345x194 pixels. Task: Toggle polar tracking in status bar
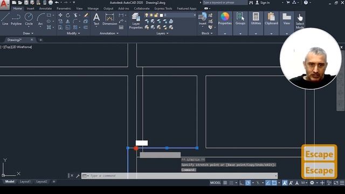[248, 183]
